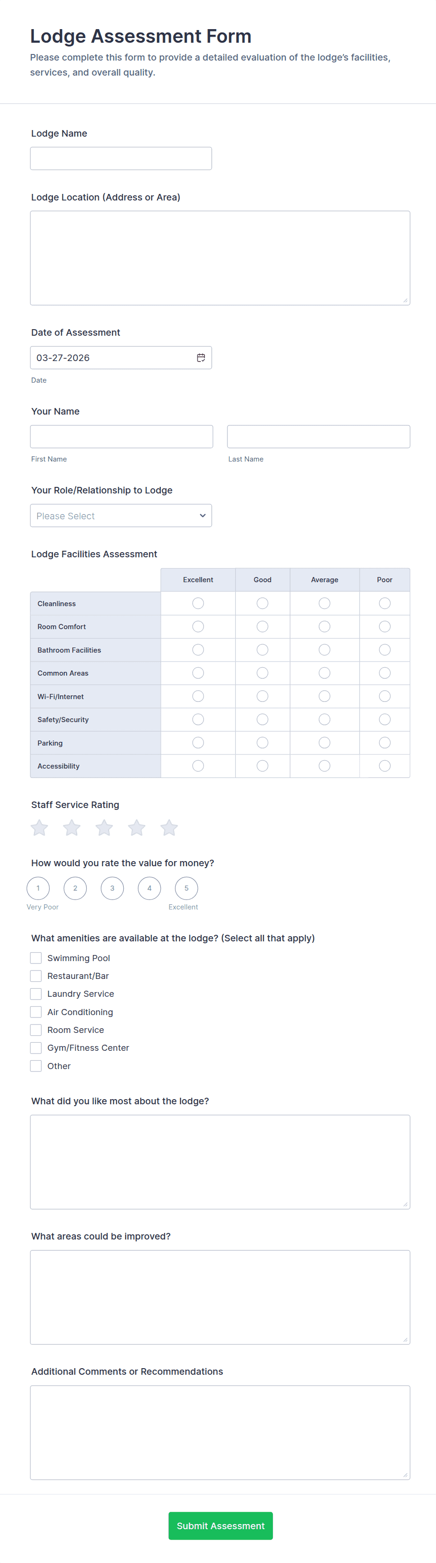Expand the Role/Relationship to Lodge dropdown

(x=121, y=516)
